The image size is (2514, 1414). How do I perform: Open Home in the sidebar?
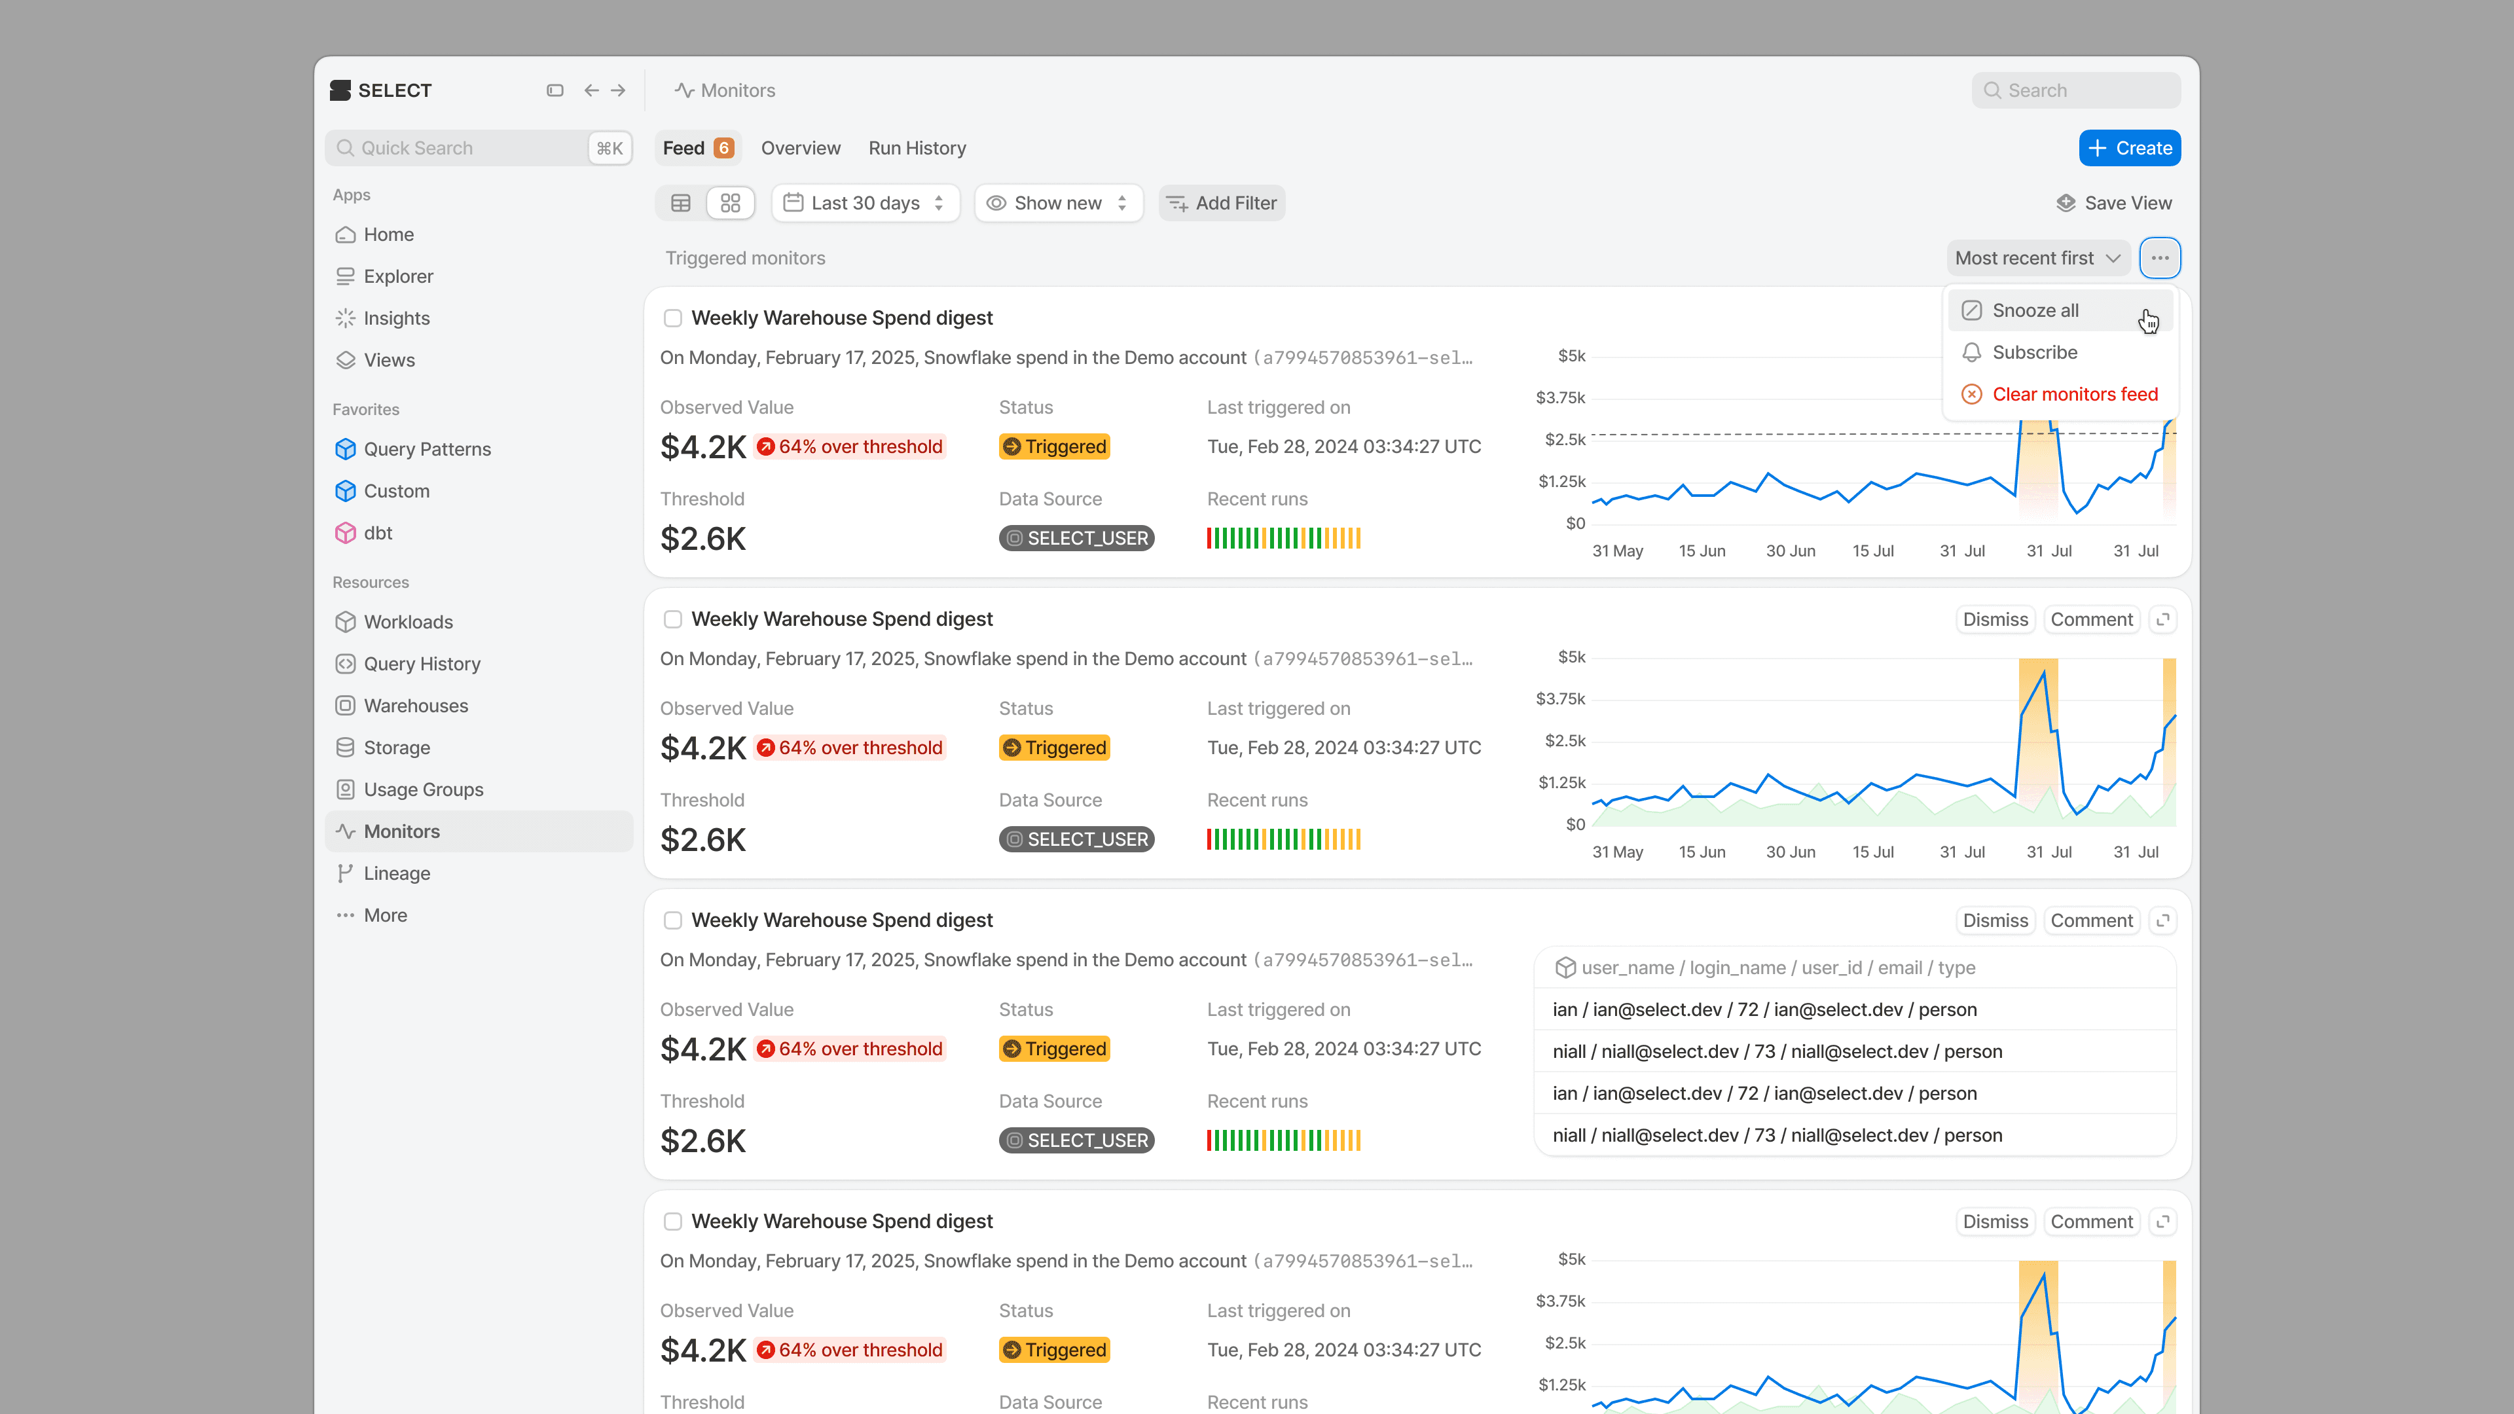pos(478,234)
